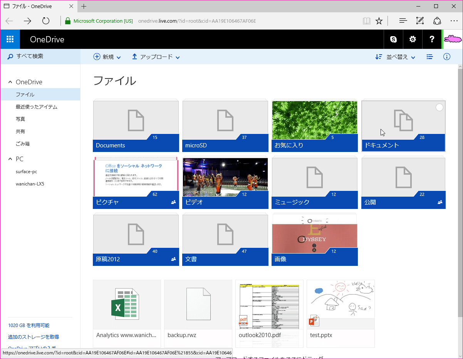This screenshot has width=463, height=359.
Task: Open the settings gear icon
Action: tap(413, 39)
